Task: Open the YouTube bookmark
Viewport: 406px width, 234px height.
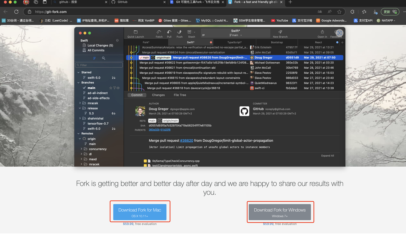Action: tap(279, 20)
